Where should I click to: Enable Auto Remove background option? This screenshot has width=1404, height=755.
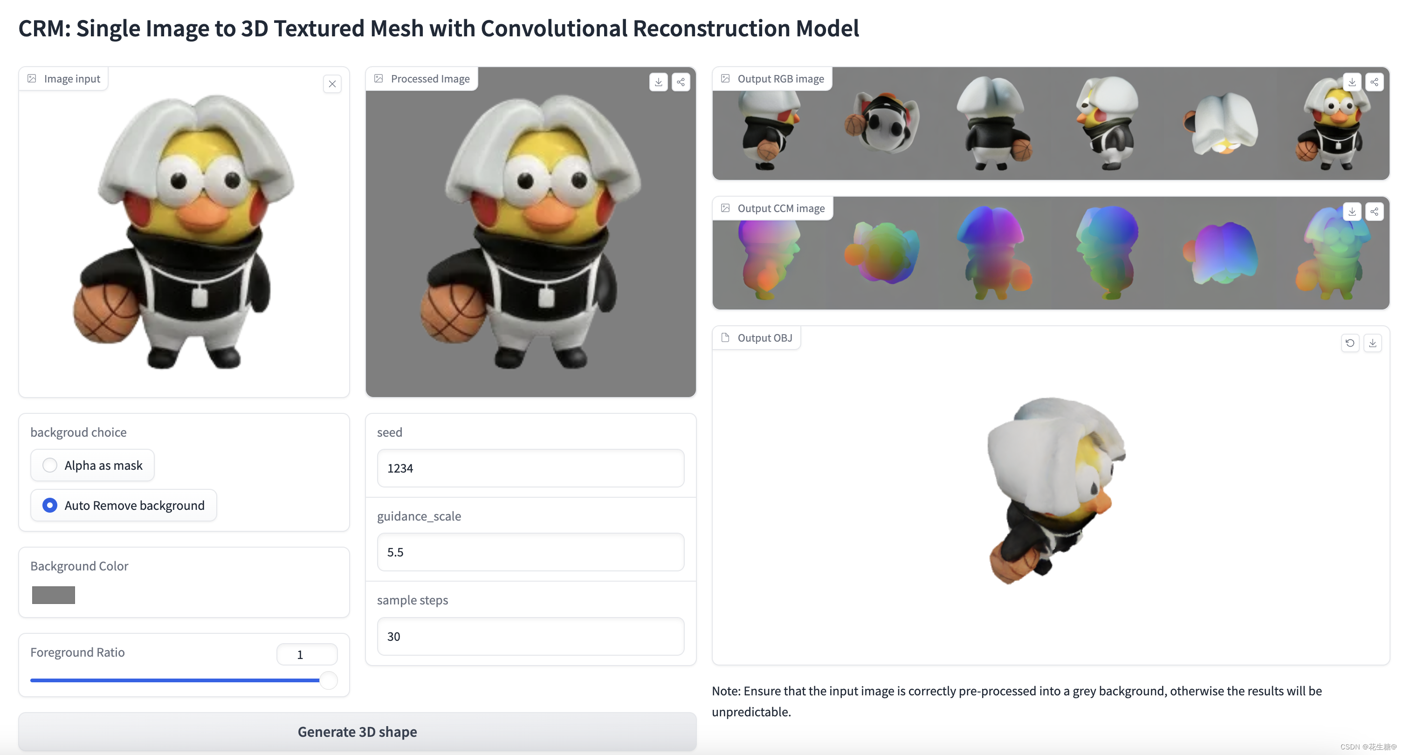(x=49, y=505)
